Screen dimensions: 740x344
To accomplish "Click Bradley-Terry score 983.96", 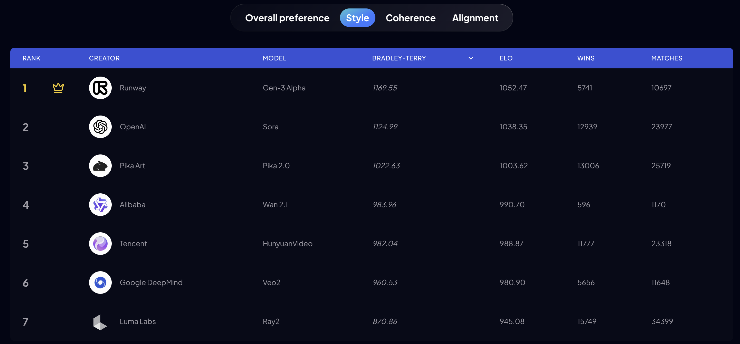I will (384, 205).
